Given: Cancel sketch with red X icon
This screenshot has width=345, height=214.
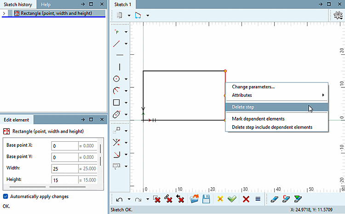Looking at the screenshot, I should click(246, 199).
